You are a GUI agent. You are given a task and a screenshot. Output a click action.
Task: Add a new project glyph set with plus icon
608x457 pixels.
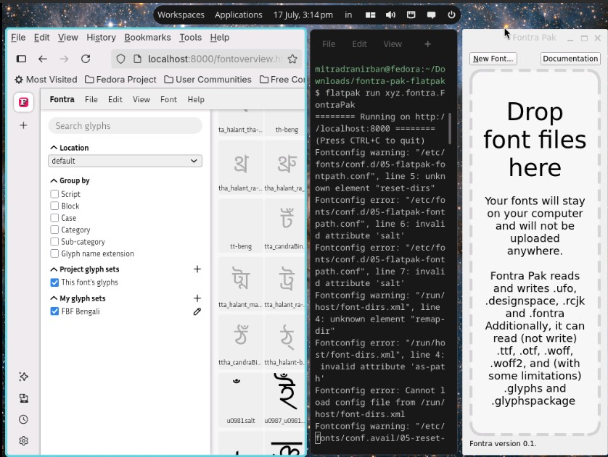point(197,269)
